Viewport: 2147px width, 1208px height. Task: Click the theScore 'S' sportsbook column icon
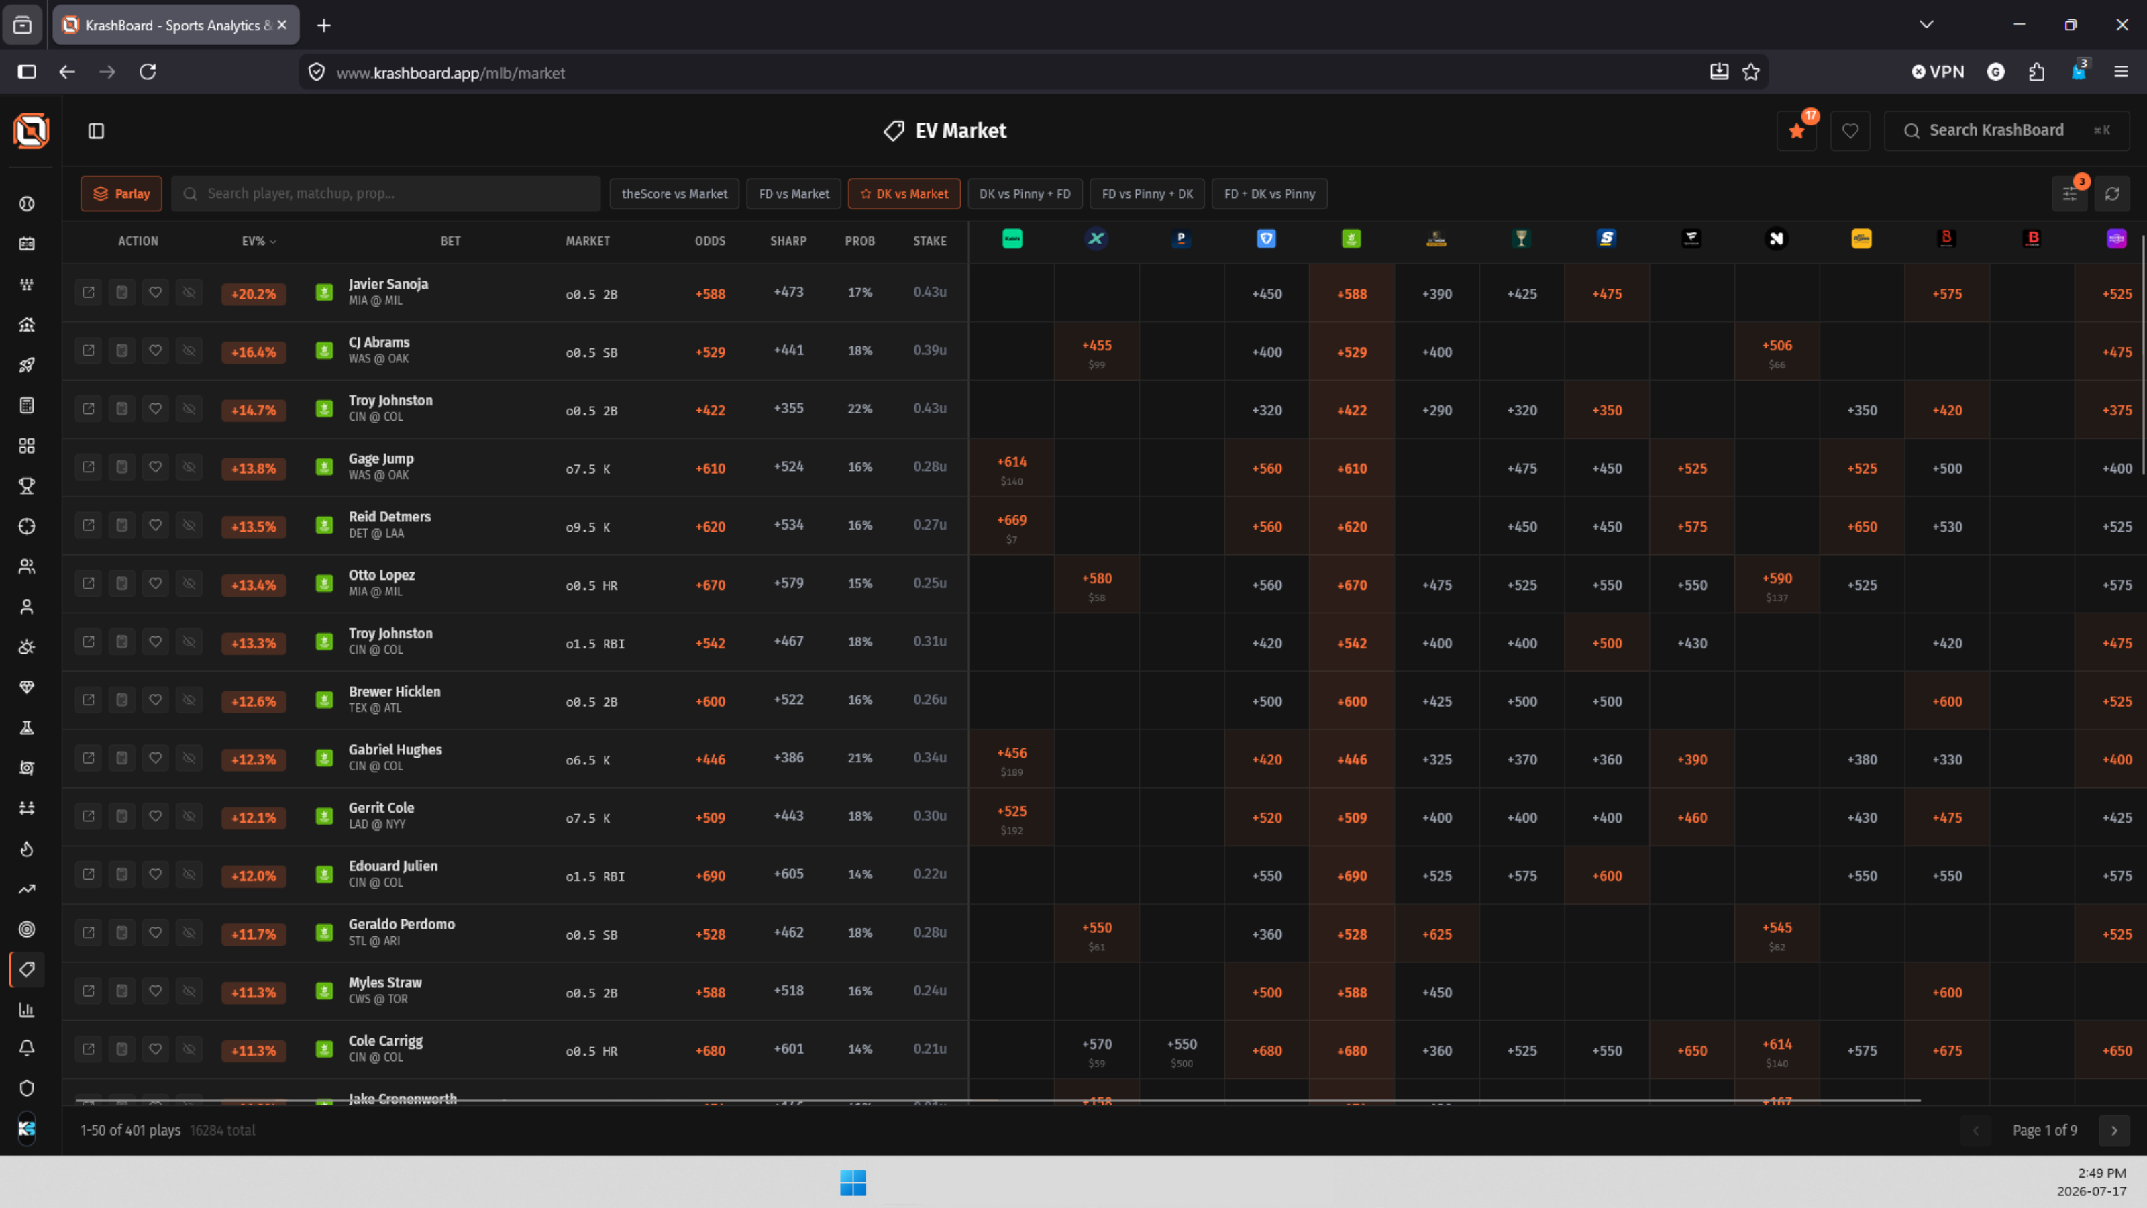tap(1606, 240)
